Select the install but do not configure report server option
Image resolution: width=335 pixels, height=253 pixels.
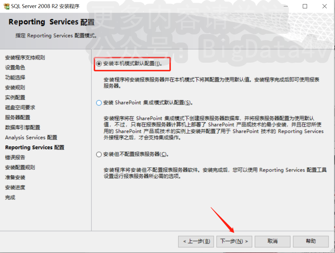click(99, 154)
